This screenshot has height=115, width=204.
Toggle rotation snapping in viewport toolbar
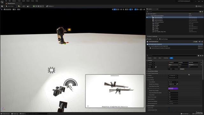click(130, 9)
